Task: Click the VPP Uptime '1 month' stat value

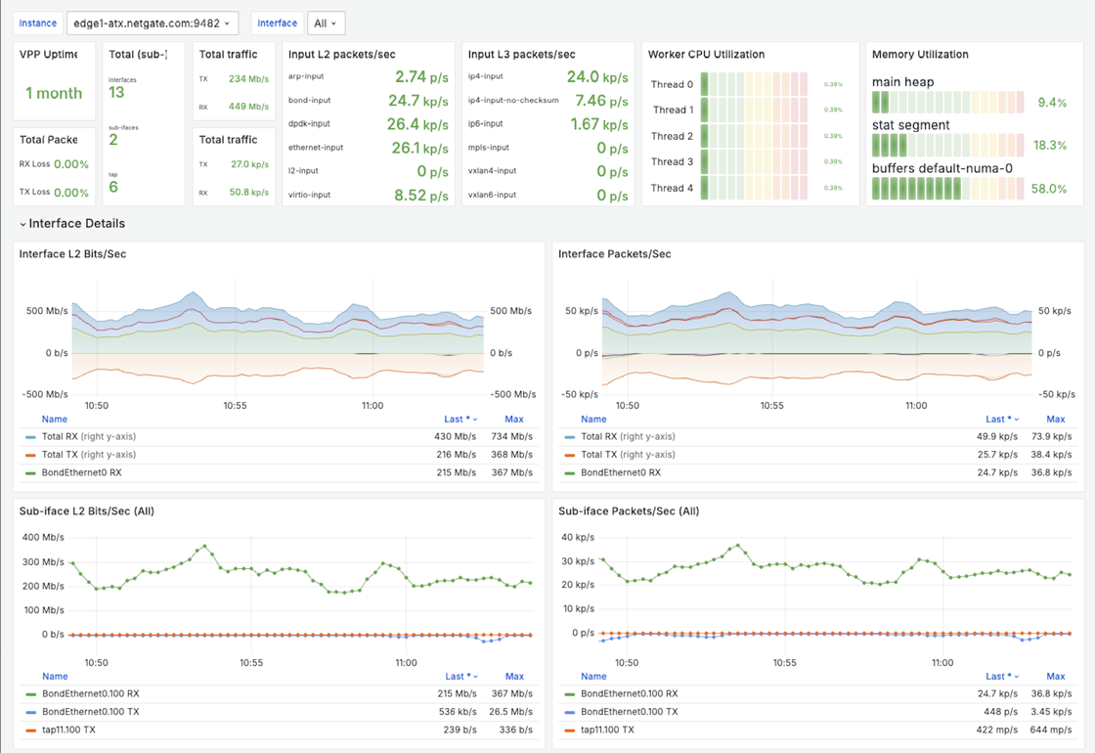Action: (x=54, y=94)
